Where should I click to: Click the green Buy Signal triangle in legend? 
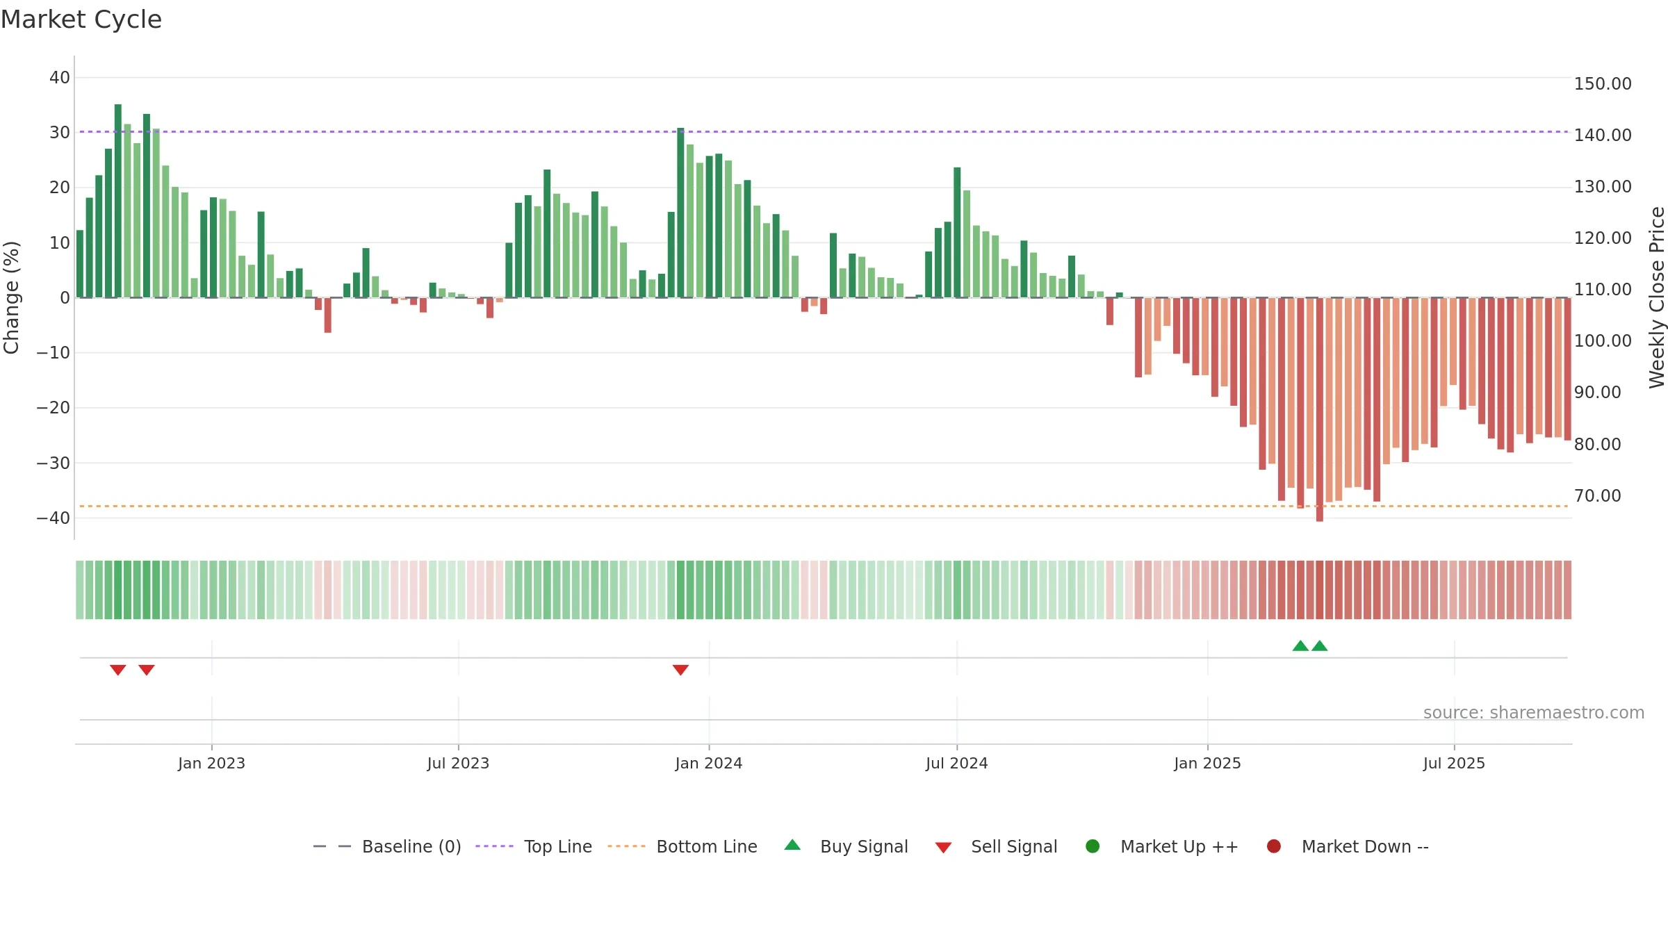tap(792, 845)
